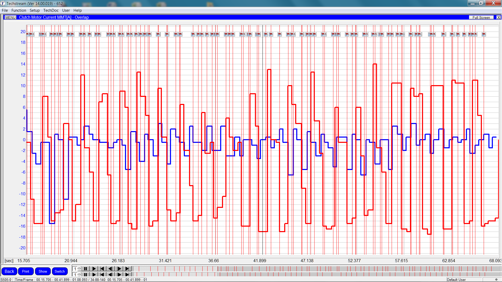Image resolution: width=502 pixels, height=282 pixels.
Task: Step forward one frame in upper row
Action: tap(119, 269)
